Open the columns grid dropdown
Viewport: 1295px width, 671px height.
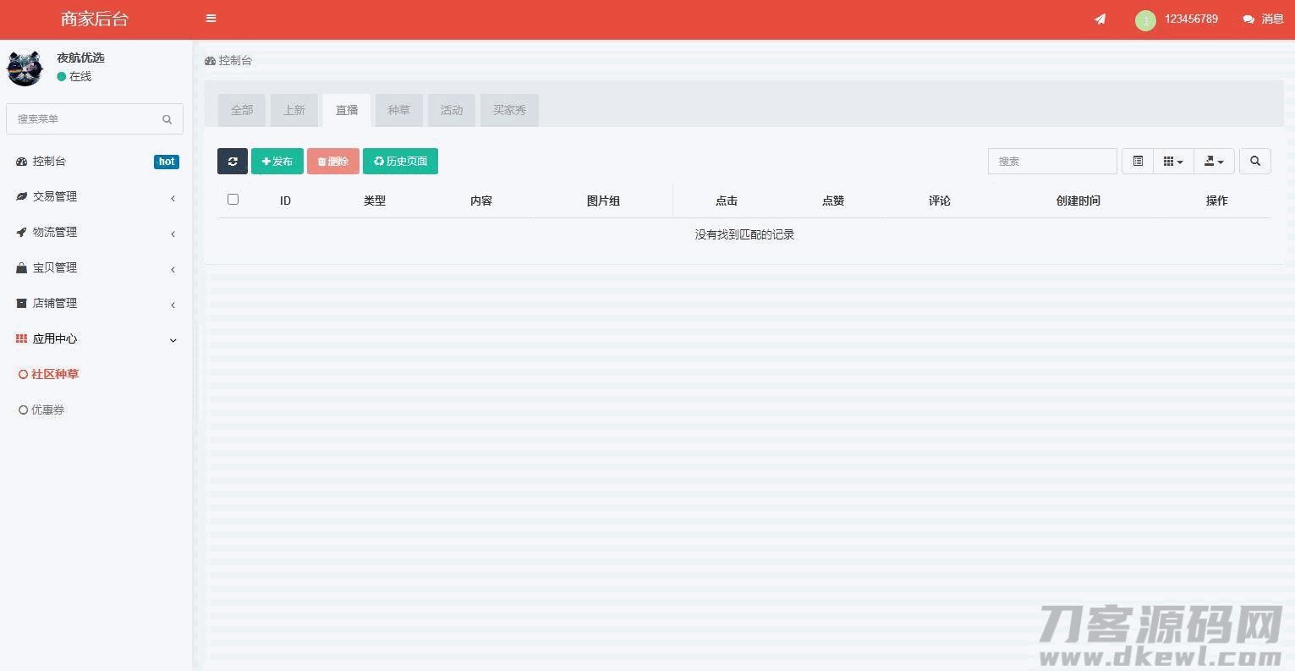click(x=1173, y=162)
